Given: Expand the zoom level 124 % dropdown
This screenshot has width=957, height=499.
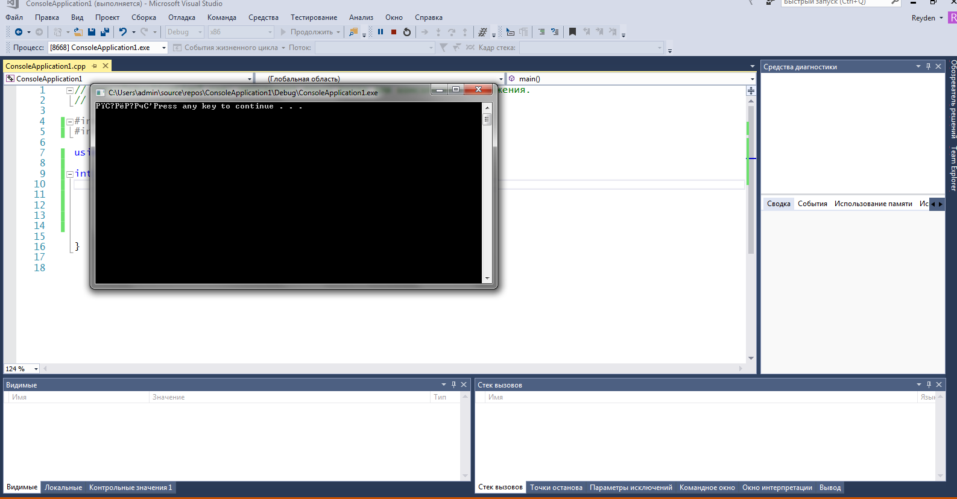Looking at the screenshot, I should click(x=36, y=369).
